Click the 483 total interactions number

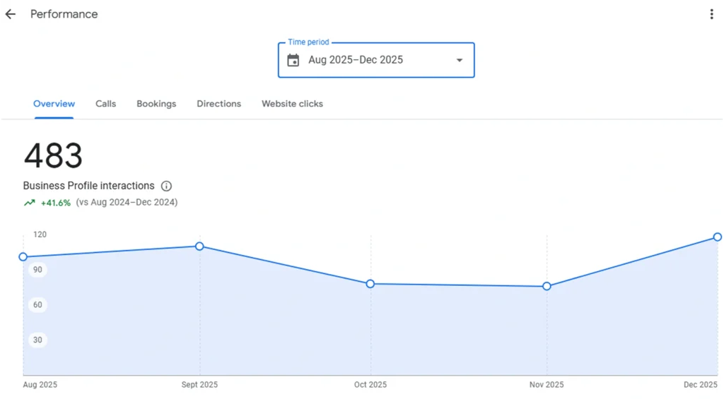point(53,156)
